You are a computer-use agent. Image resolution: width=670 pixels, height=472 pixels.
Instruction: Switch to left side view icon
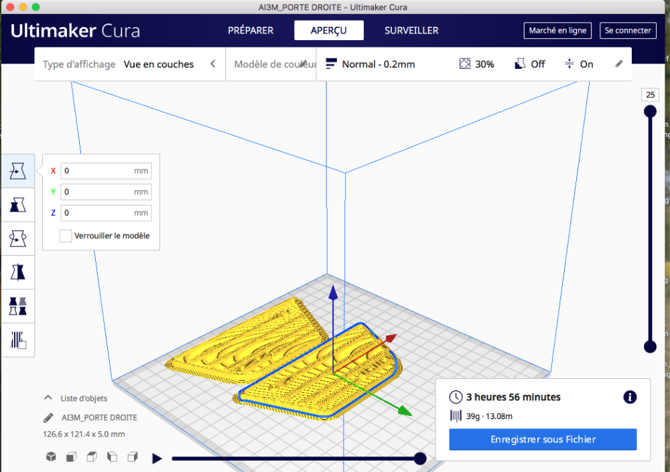pos(112,457)
